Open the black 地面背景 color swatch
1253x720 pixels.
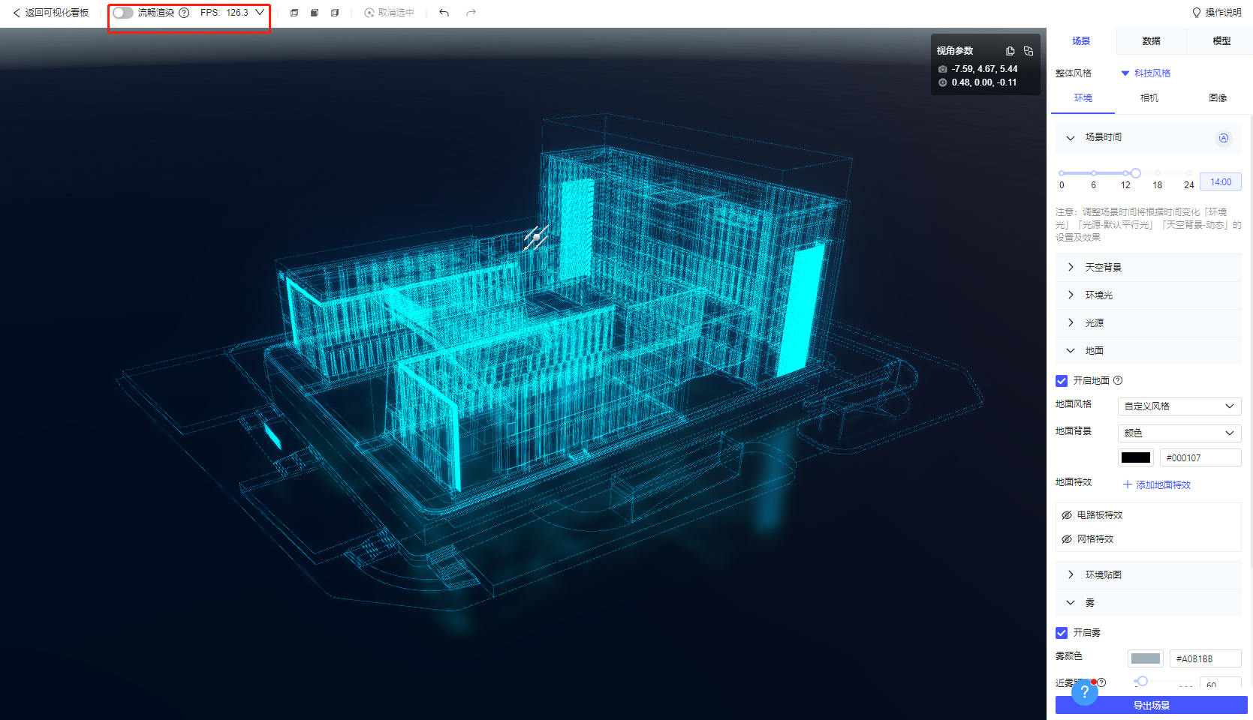pos(1135,457)
